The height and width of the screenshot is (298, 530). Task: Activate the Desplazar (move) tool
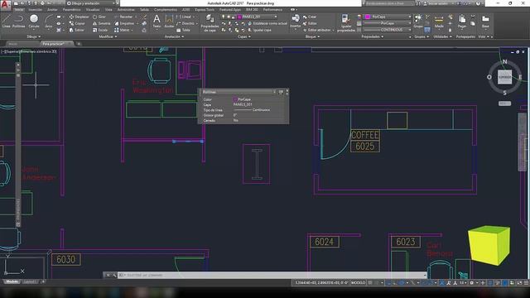[x=79, y=17]
